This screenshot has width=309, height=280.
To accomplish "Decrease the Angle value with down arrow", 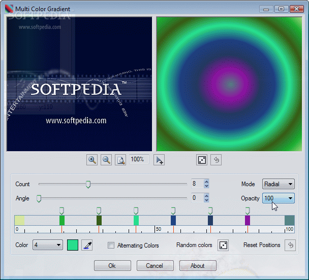I will (206, 200).
